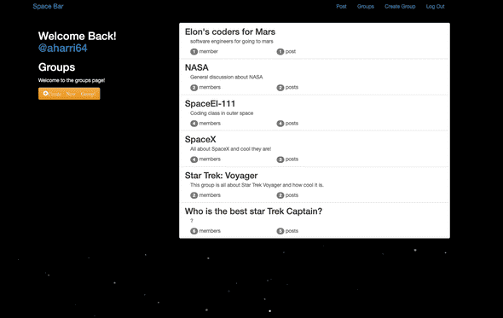
Task: Click post count badge for Elon's coders group
Action: tap(280, 52)
